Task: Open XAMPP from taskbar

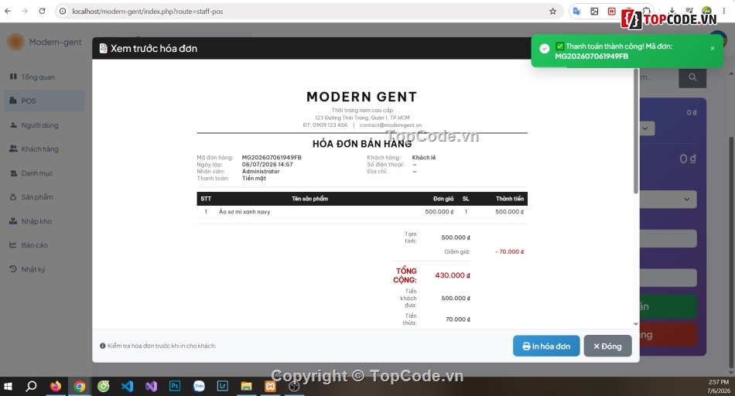Action: click(x=271, y=386)
